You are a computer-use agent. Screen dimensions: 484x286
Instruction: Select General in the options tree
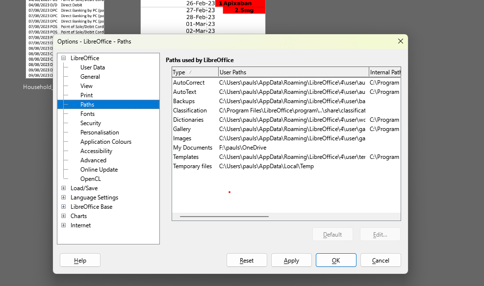pos(90,77)
